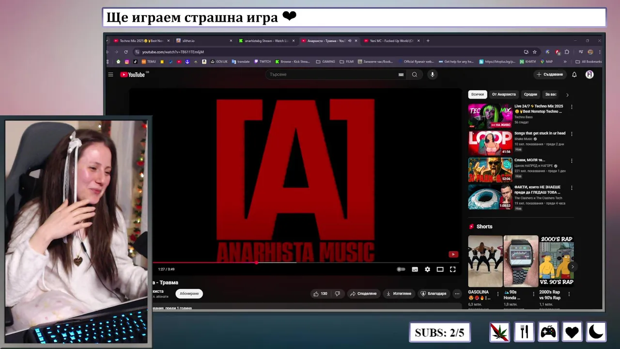Open options for 2000's Rap vs 90's Rap short
This screenshot has height=349, width=620.
pyautogui.click(x=569, y=294)
